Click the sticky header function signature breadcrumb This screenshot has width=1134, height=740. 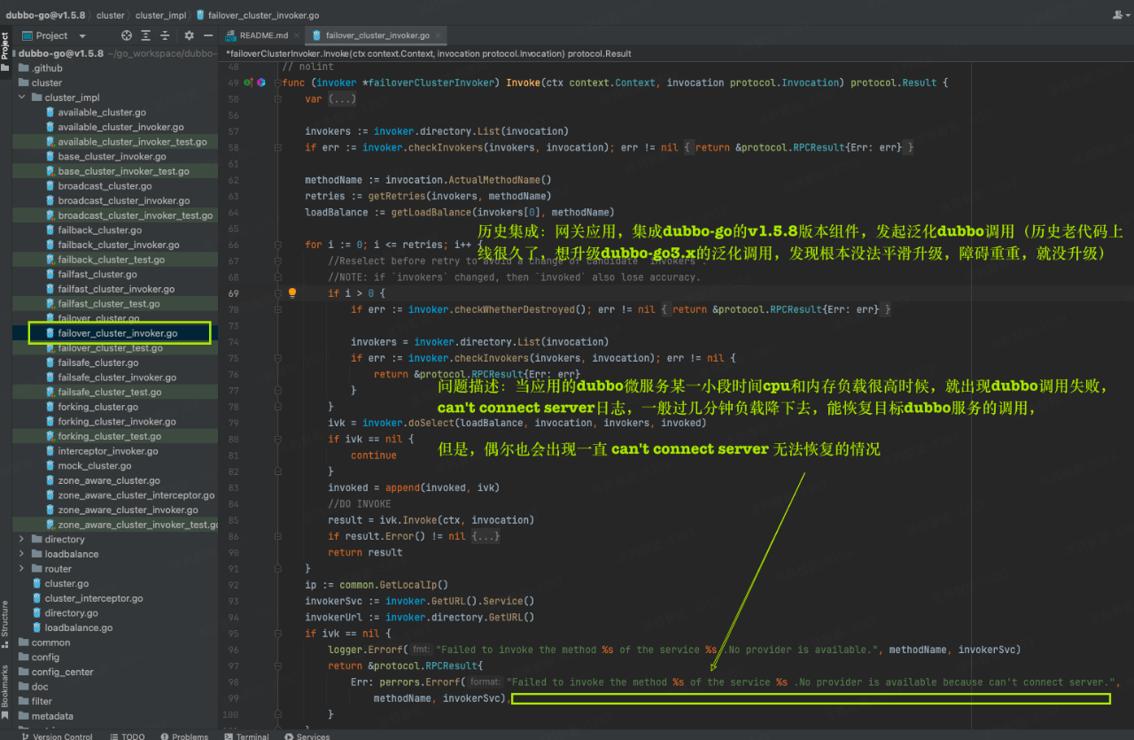point(429,53)
